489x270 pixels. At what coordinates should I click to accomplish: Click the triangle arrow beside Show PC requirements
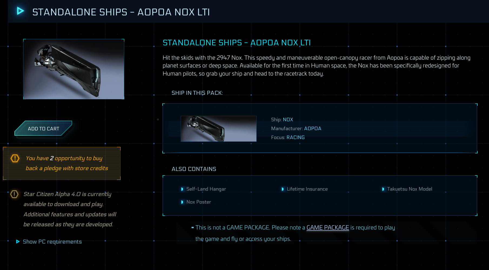18,241
